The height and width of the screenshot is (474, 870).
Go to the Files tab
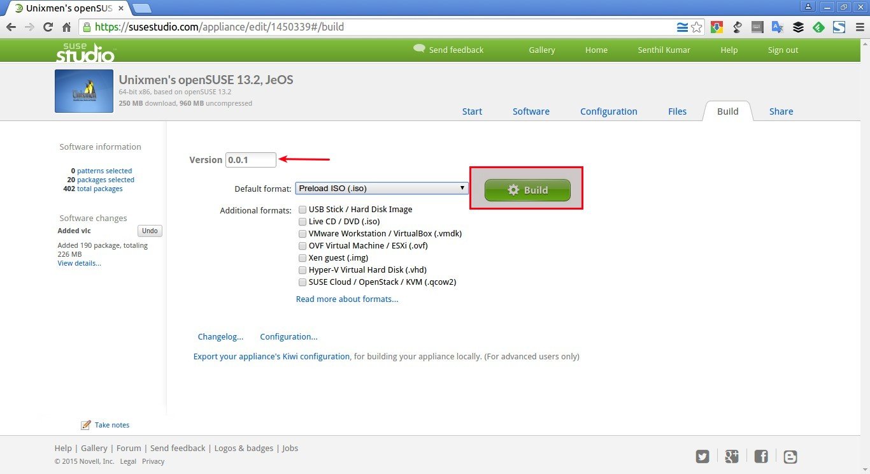(678, 111)
